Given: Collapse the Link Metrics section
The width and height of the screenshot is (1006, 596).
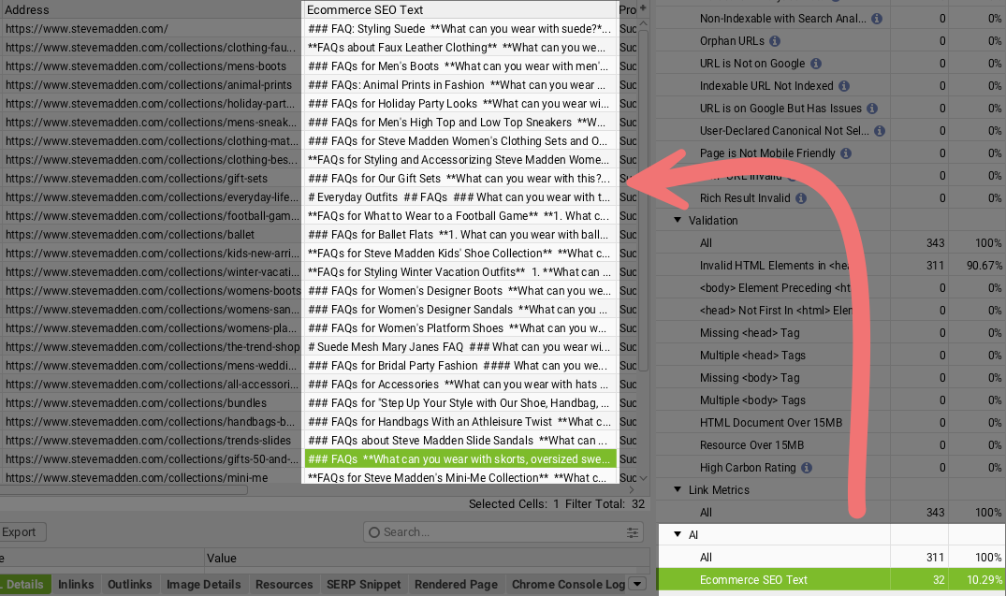Looking at the screenshot, I should (678, 490).
